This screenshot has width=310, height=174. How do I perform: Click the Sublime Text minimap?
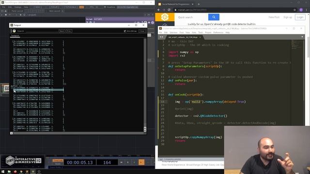click(297, 44)
